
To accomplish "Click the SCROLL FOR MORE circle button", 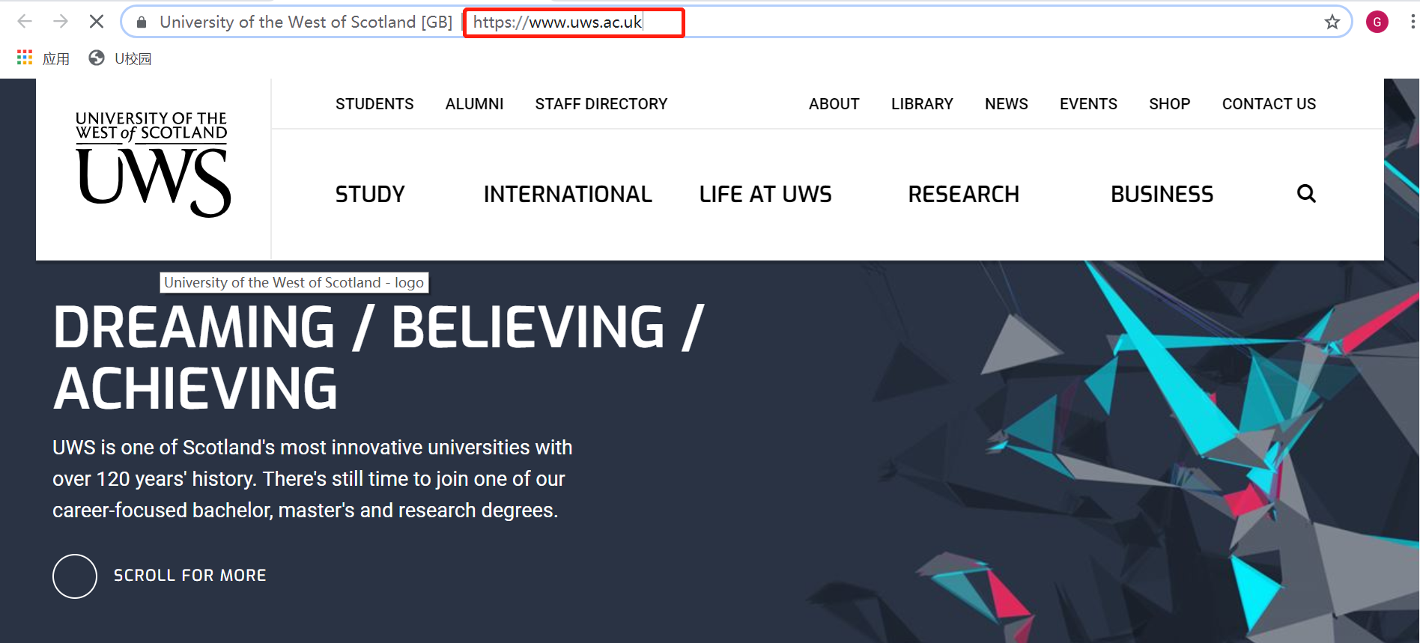I will [x=75, y=576].
